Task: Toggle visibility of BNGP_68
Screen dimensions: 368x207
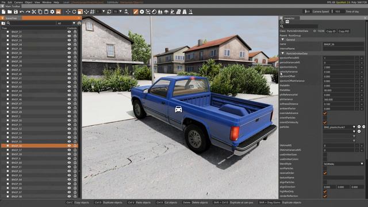Action: [x=69, y=197]
